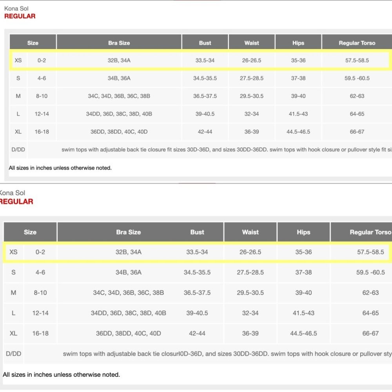Click the Waist header in the bottom table
Image resolution: width=392 pixels, height=392 pixels.
point(250,232)
